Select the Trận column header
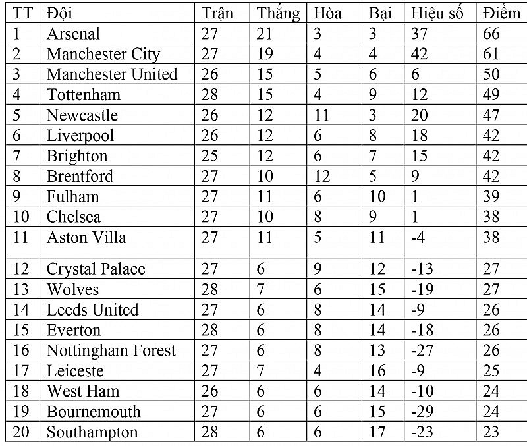Screen dimensions: 527x446 [x=217, y=13]
